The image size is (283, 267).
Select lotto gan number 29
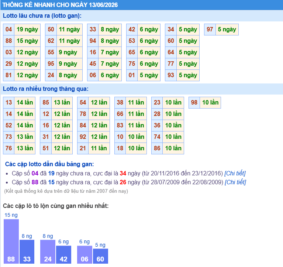click(x=8, y=64)
